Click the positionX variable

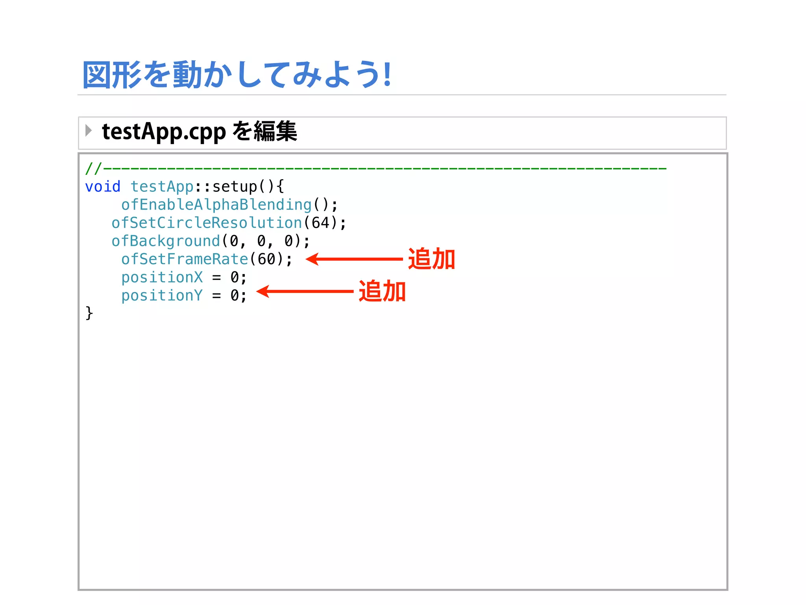tap(162, 277)
